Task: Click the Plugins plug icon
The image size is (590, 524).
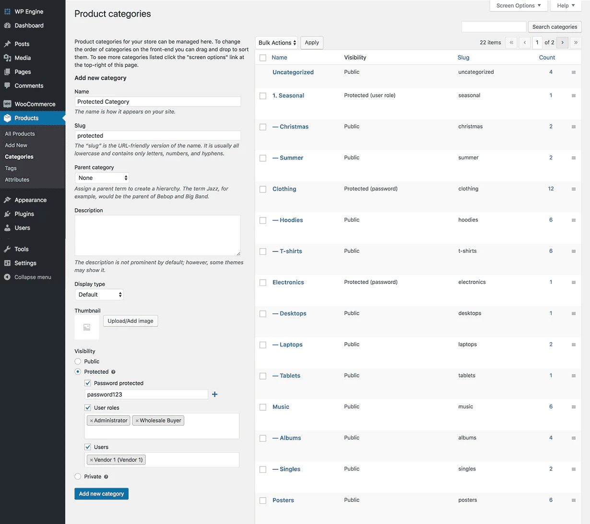Action: click(x=7, y=214)
